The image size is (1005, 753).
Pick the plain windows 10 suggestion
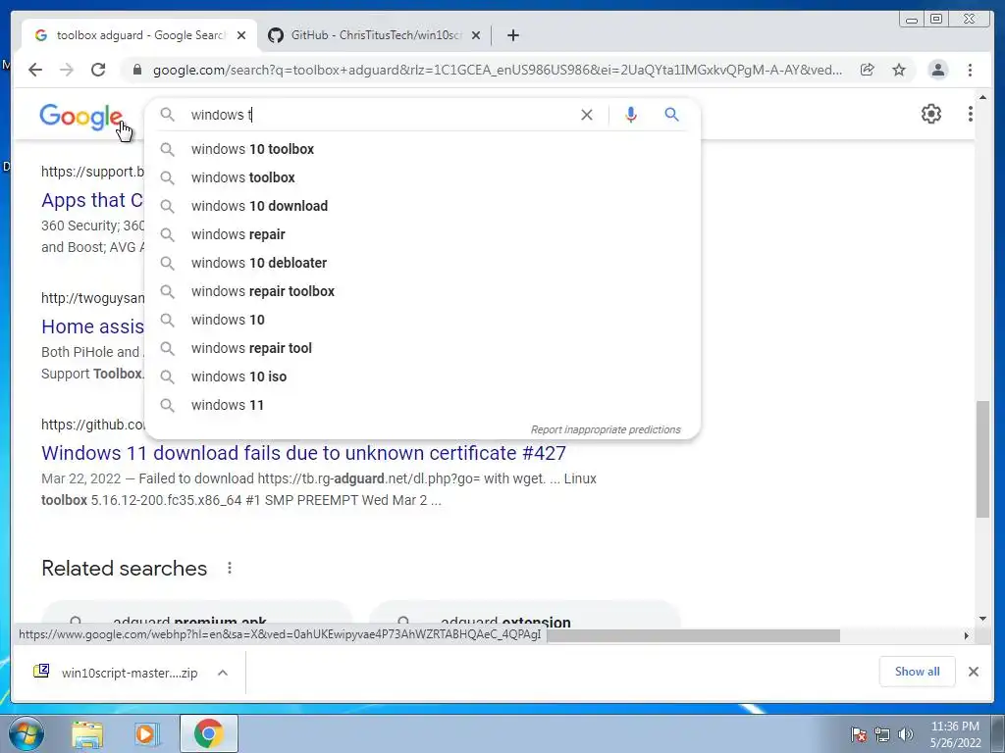422,320
